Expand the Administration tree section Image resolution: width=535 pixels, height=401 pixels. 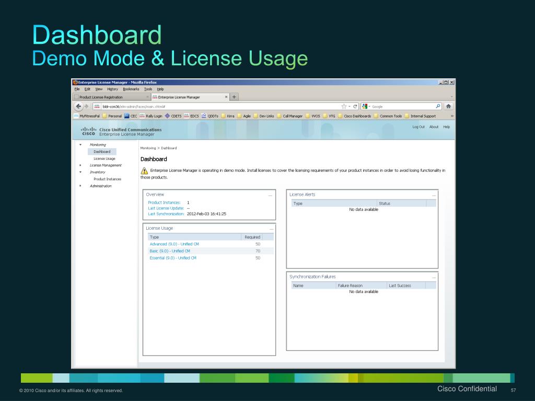coord(80,186)
